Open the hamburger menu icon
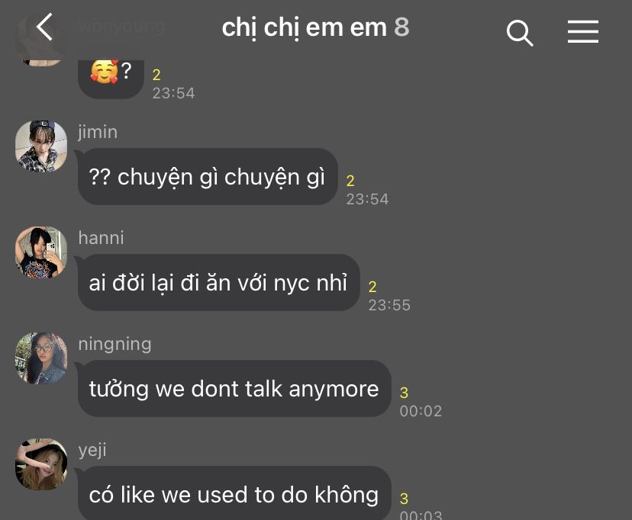Image resolution: width=632 pixels, height=520 pixels. pos(583,31)
